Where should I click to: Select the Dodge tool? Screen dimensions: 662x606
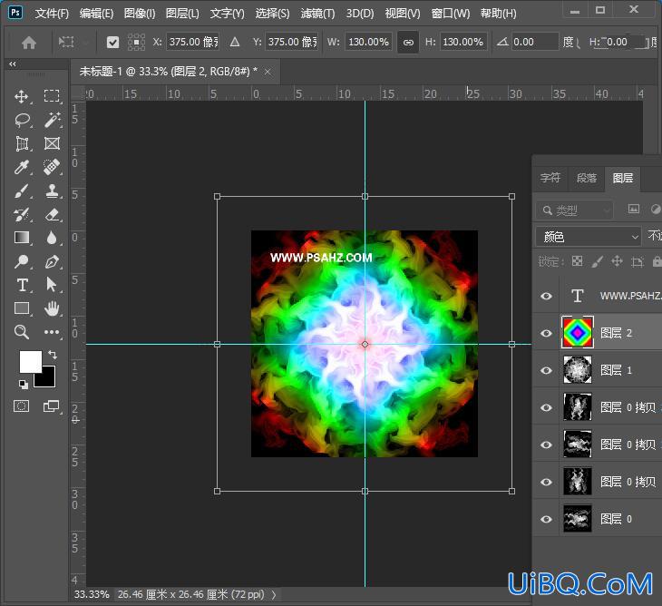pyautogui.click(x=22, y=261)
